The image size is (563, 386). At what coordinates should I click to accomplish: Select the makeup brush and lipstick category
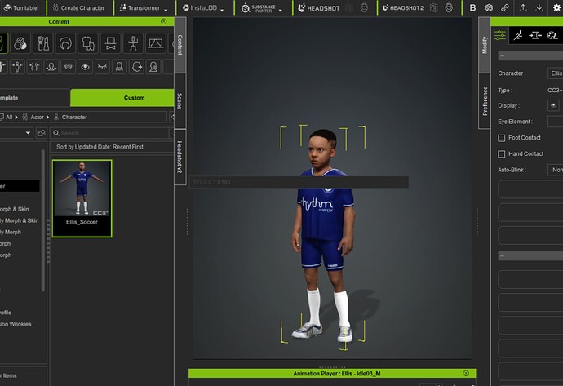click(x=43, y=43)
